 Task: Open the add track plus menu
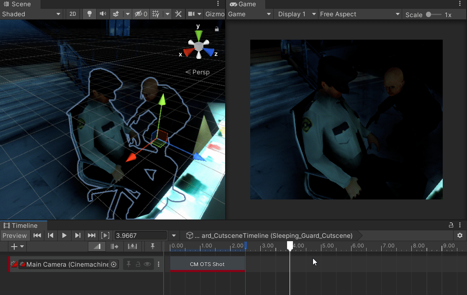tap(17, 247)
